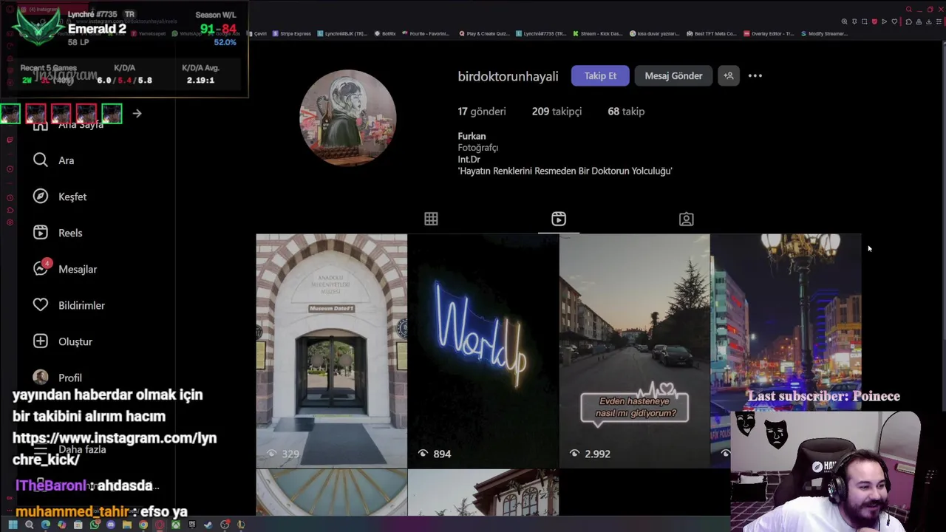Click Oluştur create post
Screen dimensions: 946x532
tap(63, 341)
